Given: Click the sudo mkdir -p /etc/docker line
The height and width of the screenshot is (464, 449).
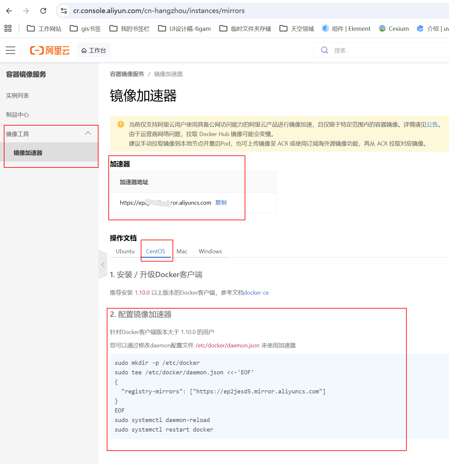Looking at the screenshot, I should point(157,363).
